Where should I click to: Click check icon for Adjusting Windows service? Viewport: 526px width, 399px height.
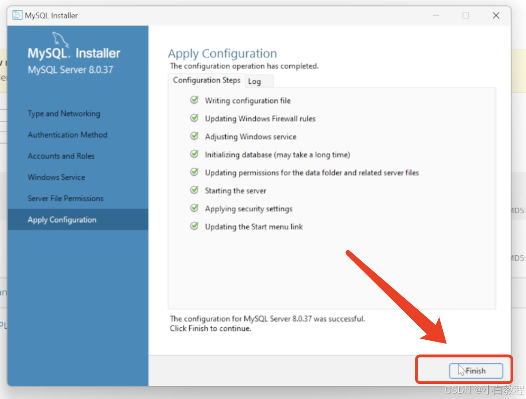tap(194, 136)
